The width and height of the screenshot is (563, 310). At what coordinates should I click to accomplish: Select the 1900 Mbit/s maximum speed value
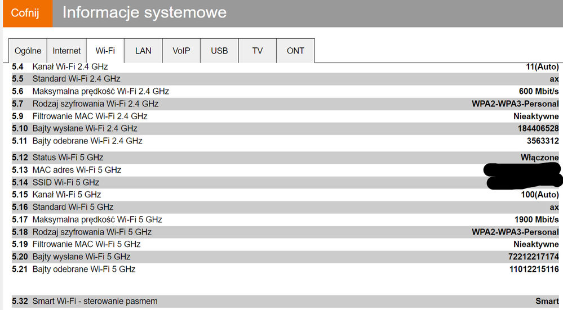537,219
